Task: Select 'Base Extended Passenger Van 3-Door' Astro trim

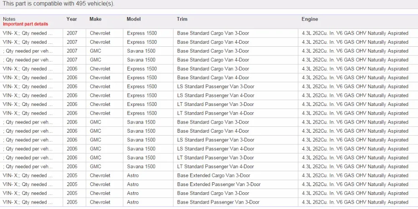Action: click(x=219, y=184)
